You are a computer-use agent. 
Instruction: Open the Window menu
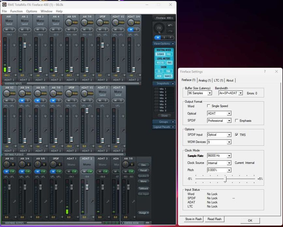46,11
